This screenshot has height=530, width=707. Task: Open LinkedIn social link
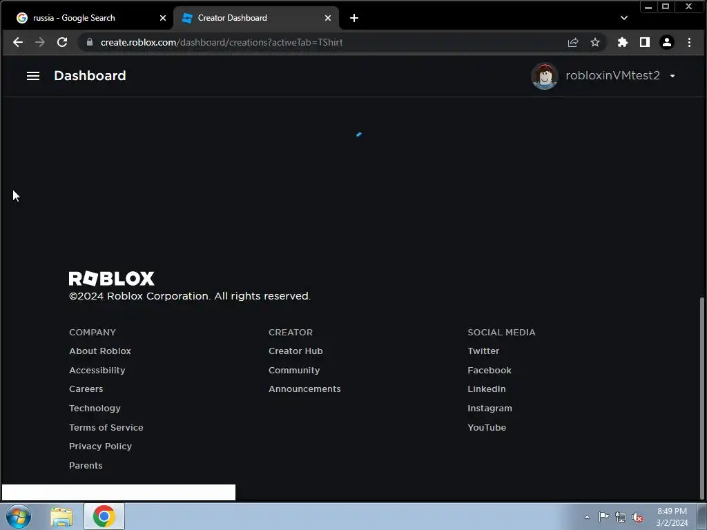[x=487, y=389]
